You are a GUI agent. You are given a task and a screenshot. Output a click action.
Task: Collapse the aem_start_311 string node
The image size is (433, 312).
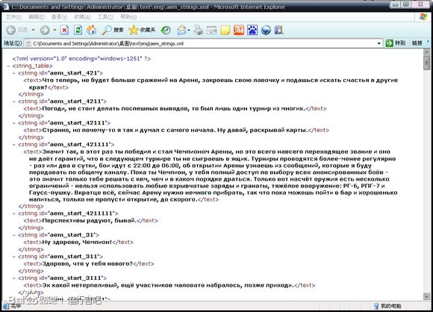click(13, 257)
